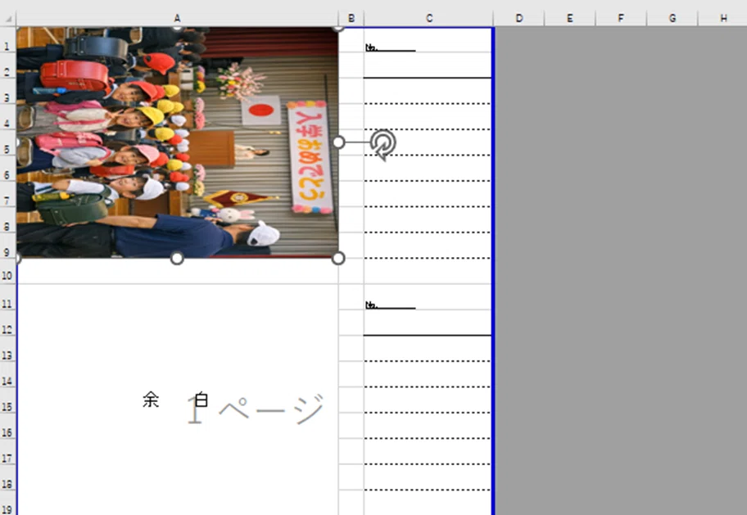Screen dimensions: 747x515
Task: Click the photo's bottom-right resize handle
Action: click(337, 258)
